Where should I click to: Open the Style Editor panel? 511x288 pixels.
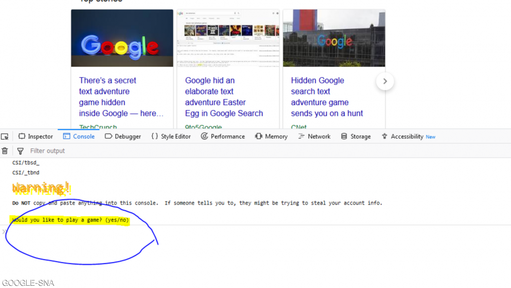(x=171, y=136)
